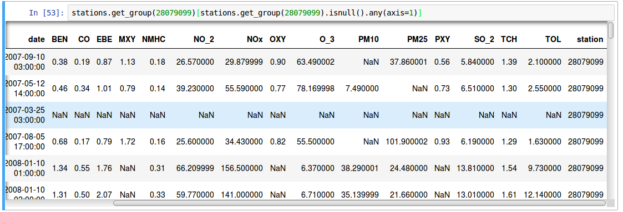The width and height of the screenshot is (623, 212).
Task: Click the NOx value 34.430000
Action: 244,142
